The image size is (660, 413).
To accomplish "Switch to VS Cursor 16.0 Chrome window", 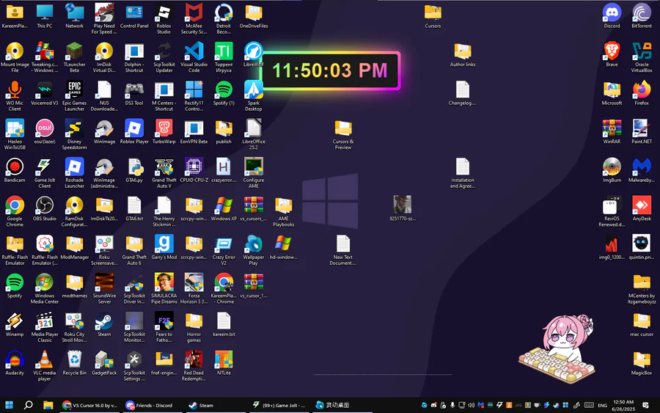I will coord(89,405).
